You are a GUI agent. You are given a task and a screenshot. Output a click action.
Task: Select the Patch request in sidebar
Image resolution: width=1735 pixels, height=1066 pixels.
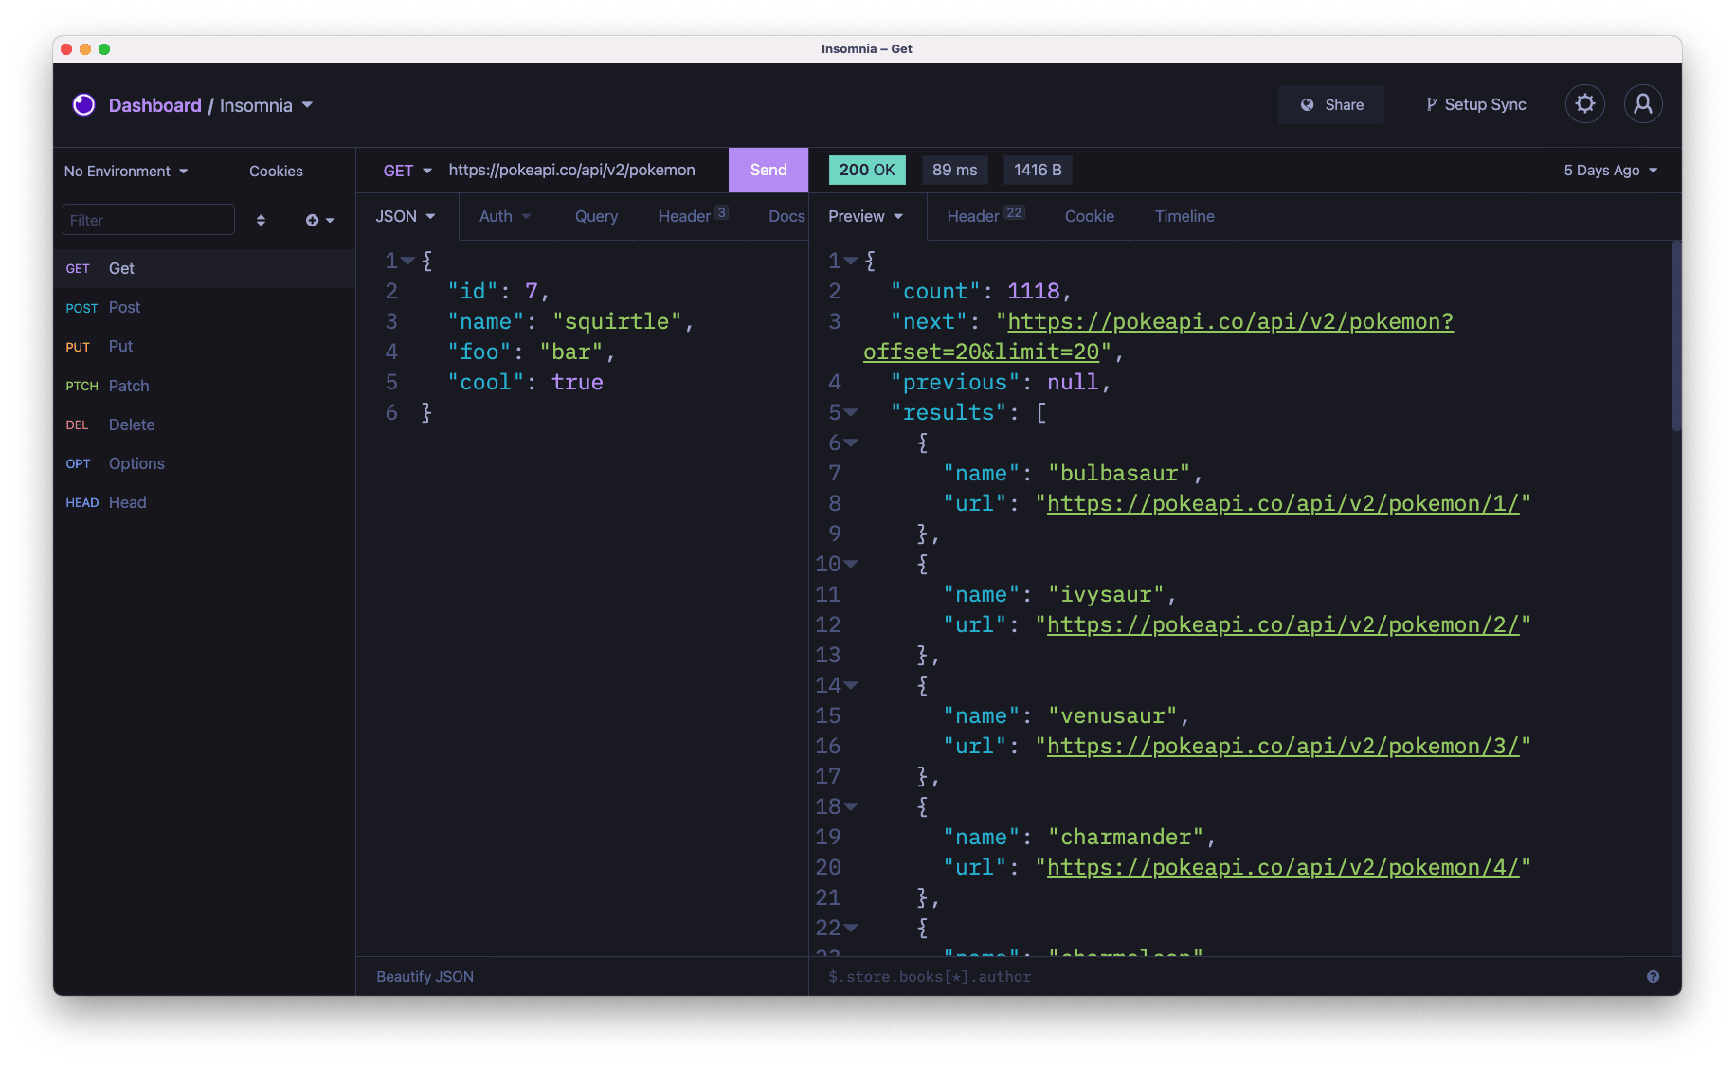(204, 386)
